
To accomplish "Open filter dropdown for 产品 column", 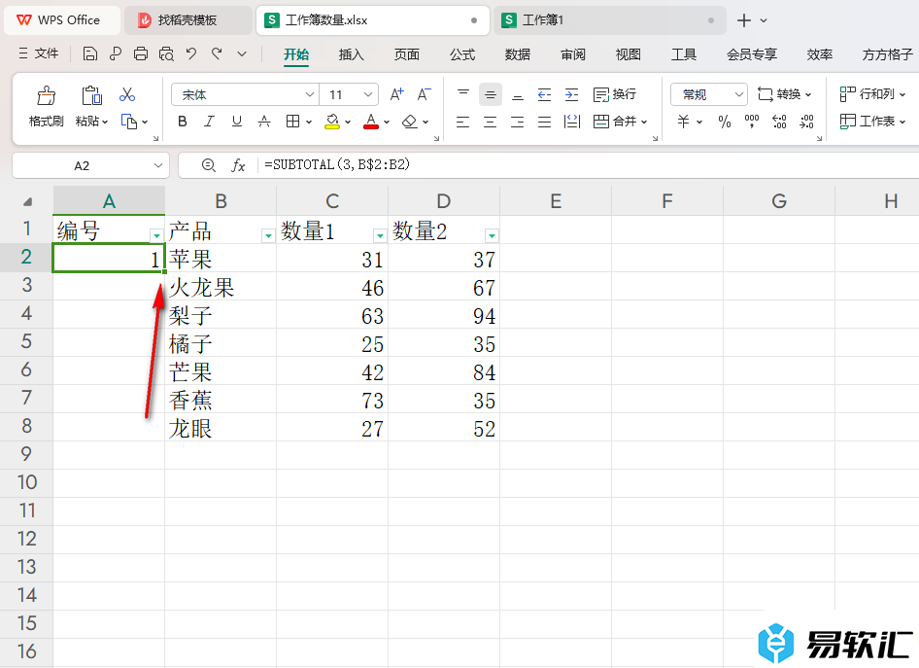I will pos(268,235).
